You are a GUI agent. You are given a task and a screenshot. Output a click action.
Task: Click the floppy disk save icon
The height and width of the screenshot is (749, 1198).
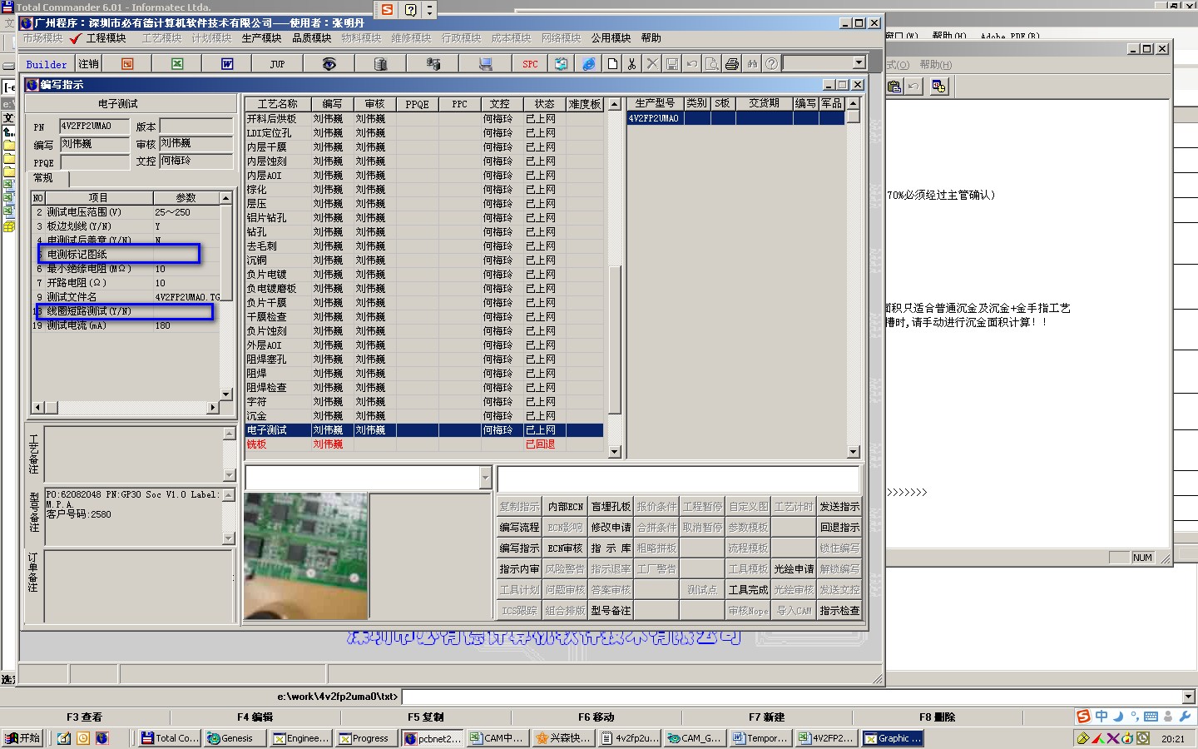click(672, 64)
